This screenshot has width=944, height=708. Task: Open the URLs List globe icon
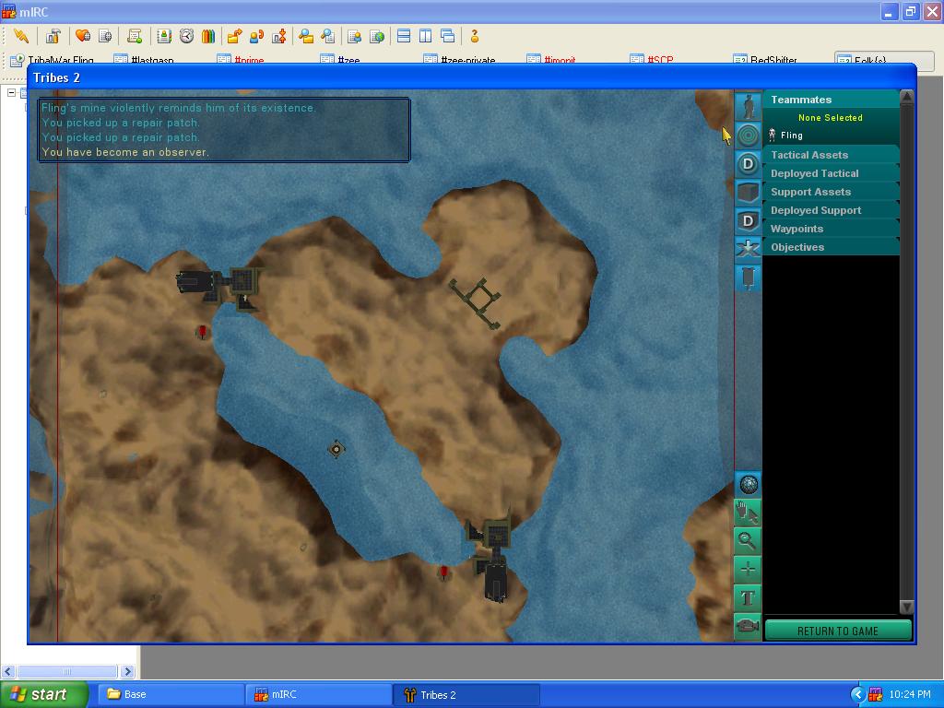(377, 36)
